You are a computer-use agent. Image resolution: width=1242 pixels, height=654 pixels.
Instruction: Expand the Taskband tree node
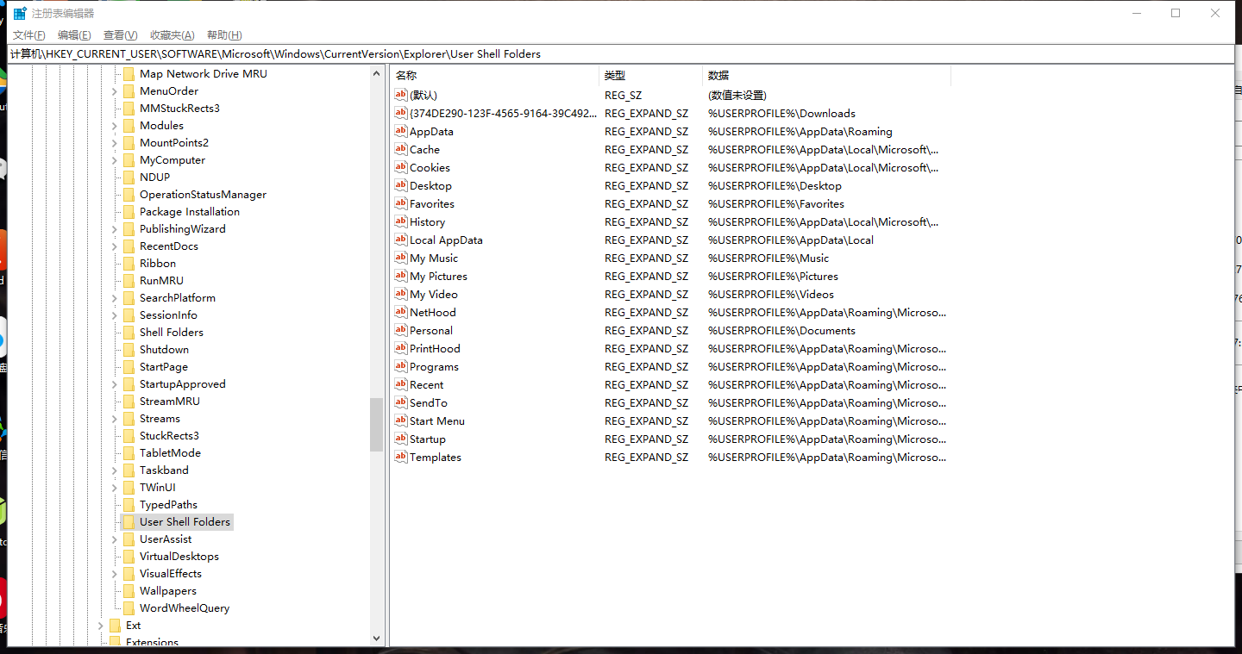(x=115, y=470)
